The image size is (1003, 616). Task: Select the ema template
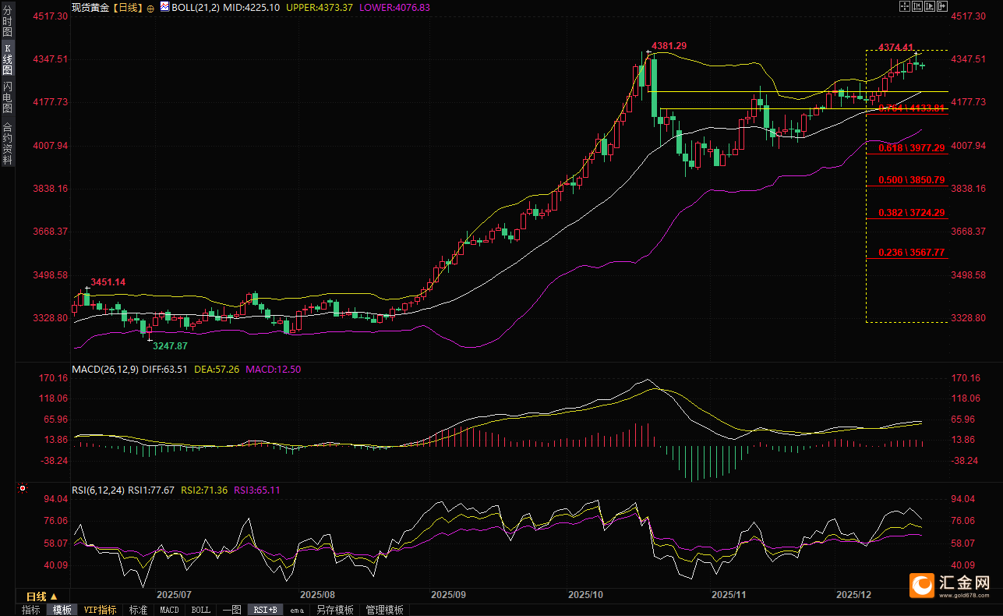pos(297,610)
